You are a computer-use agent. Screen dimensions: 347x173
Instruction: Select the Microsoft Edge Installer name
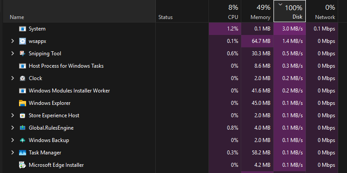pos(56,165)
